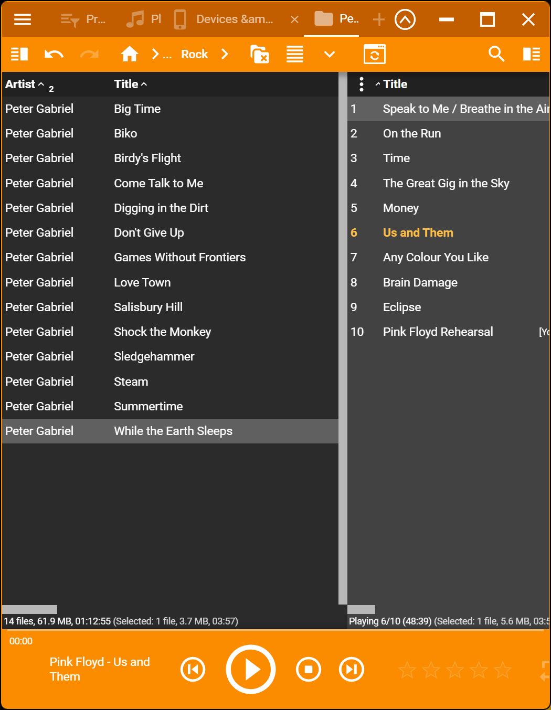Toggle the left panel layout

pos(19,54)
